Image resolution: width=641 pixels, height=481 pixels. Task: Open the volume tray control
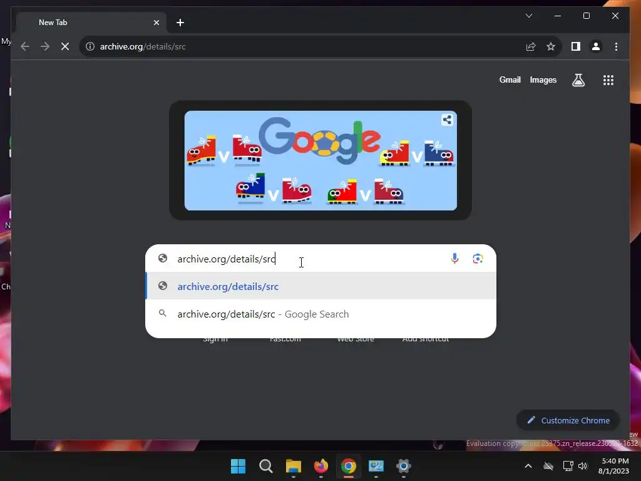583,466
